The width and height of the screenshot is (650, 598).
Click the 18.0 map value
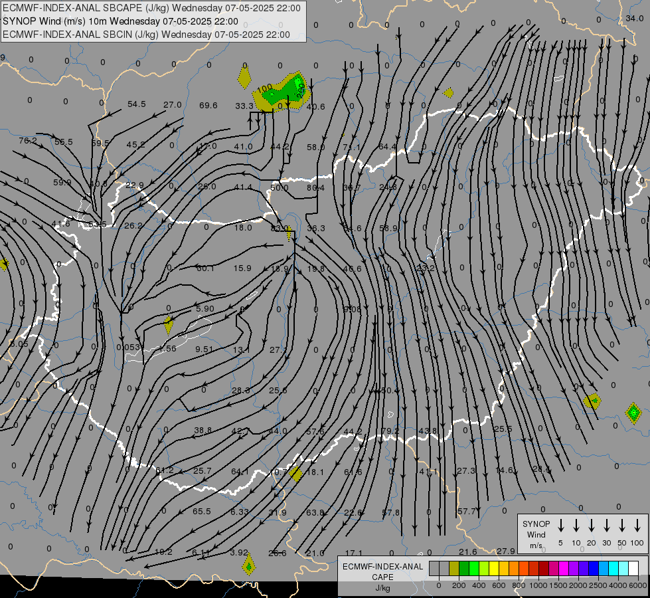[x=243, y=228]
